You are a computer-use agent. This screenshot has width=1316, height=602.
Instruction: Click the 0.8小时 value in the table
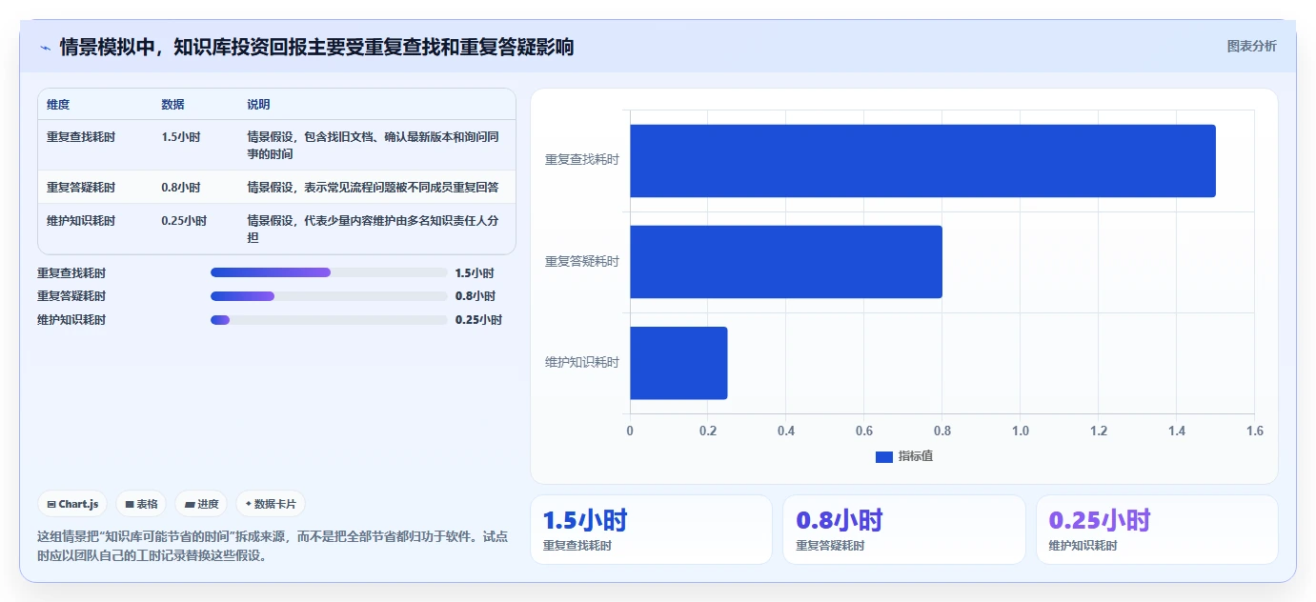[181, 188]
